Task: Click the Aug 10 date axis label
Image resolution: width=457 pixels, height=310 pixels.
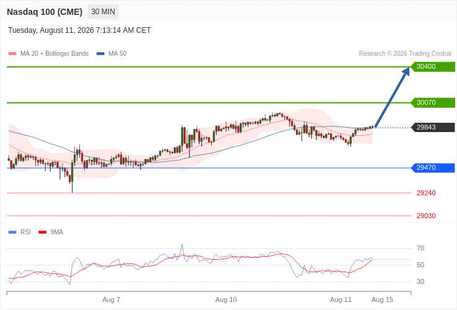Action: pos(226,300)
